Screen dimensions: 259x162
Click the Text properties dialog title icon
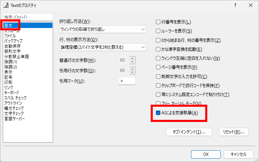pos(6,5)
